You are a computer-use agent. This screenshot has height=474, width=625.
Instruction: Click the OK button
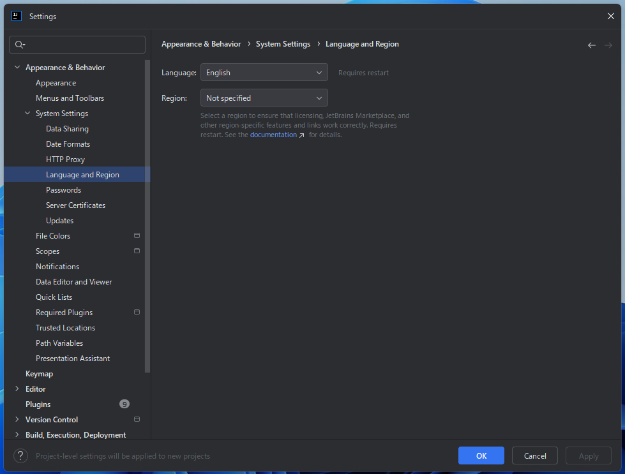click(x=481, y=455)
